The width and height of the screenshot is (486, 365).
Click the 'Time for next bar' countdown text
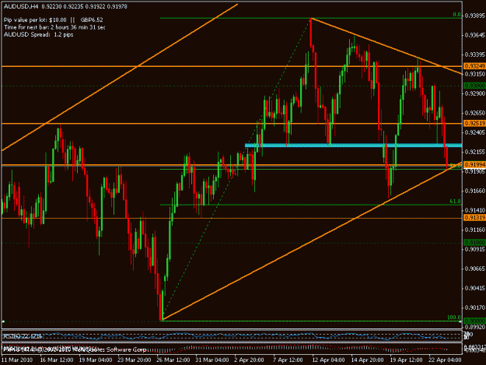click(x=54, y=27)
